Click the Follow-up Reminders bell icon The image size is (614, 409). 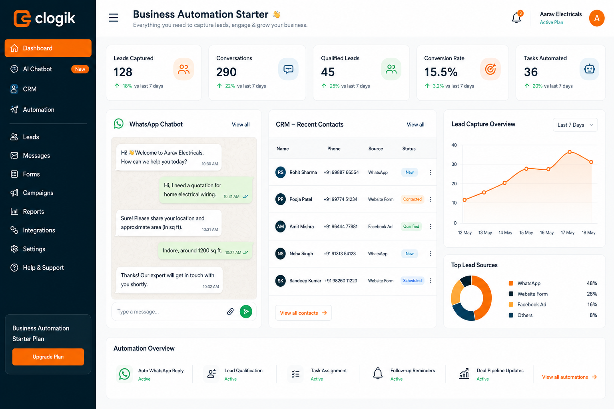[378, 373]
